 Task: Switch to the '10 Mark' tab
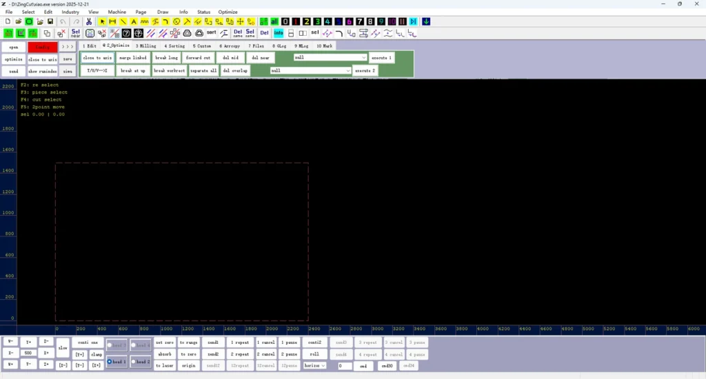(324, 46)
